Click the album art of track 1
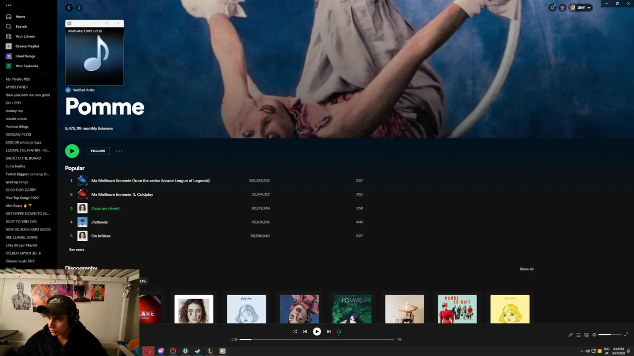The width and height of the screenshot is (634, 356). click(82, 180)
